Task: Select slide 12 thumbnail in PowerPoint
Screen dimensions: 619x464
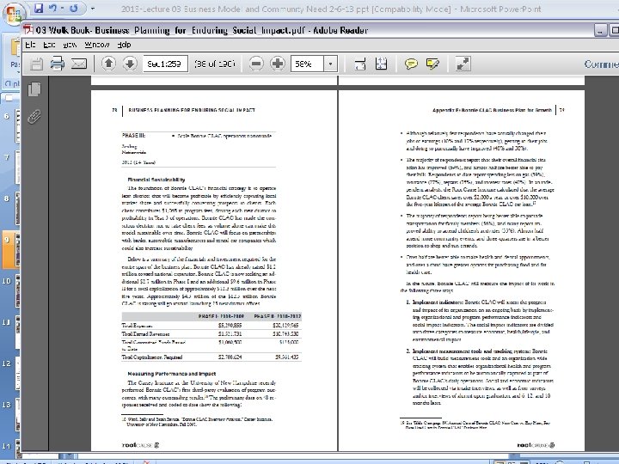Action: (x=17, y=372)
